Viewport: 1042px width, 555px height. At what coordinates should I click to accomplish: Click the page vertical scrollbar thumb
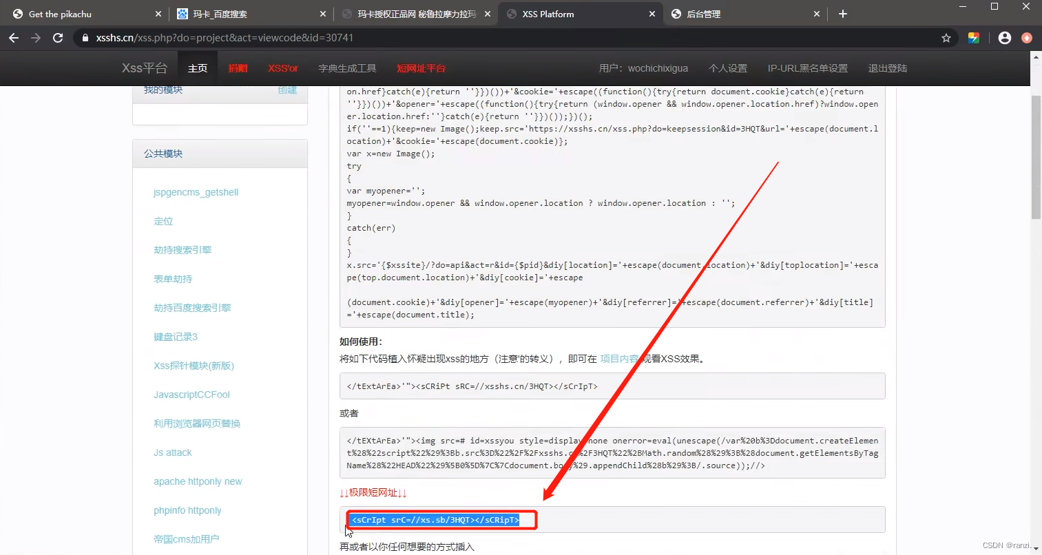coord(1036,157)
